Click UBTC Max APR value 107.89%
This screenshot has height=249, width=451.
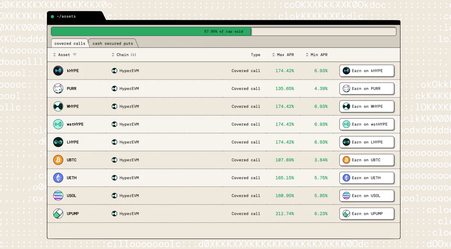pyautogui.click(x=285, y=160)
